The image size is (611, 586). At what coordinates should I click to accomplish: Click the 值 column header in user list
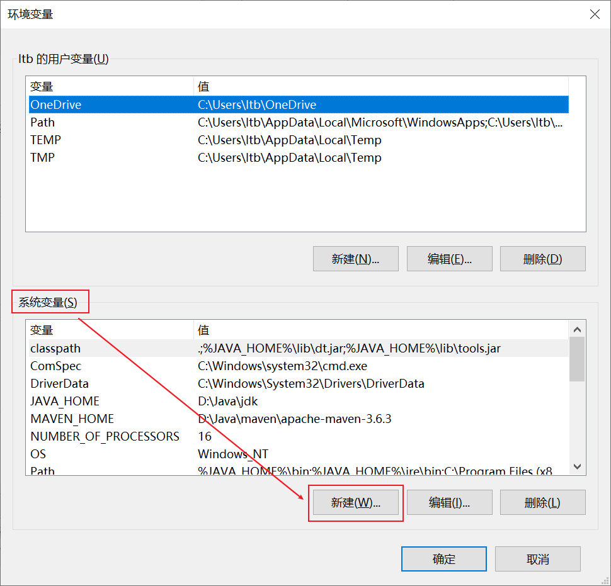(380, 86)
